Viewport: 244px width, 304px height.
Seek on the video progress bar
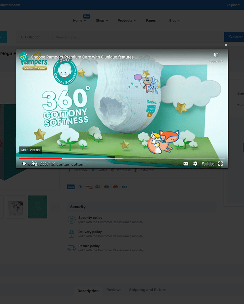[122, 158]
